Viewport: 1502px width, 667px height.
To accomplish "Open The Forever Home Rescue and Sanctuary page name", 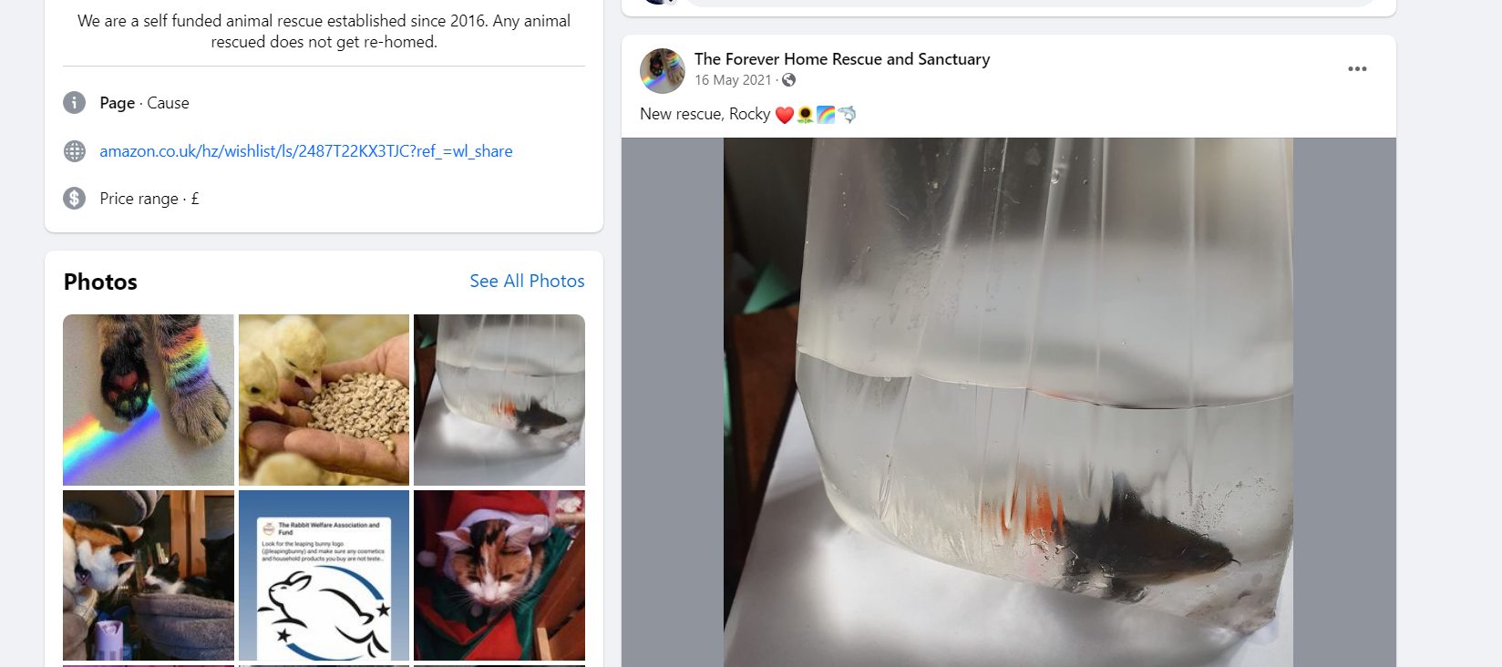I will [x=842, y=58].
